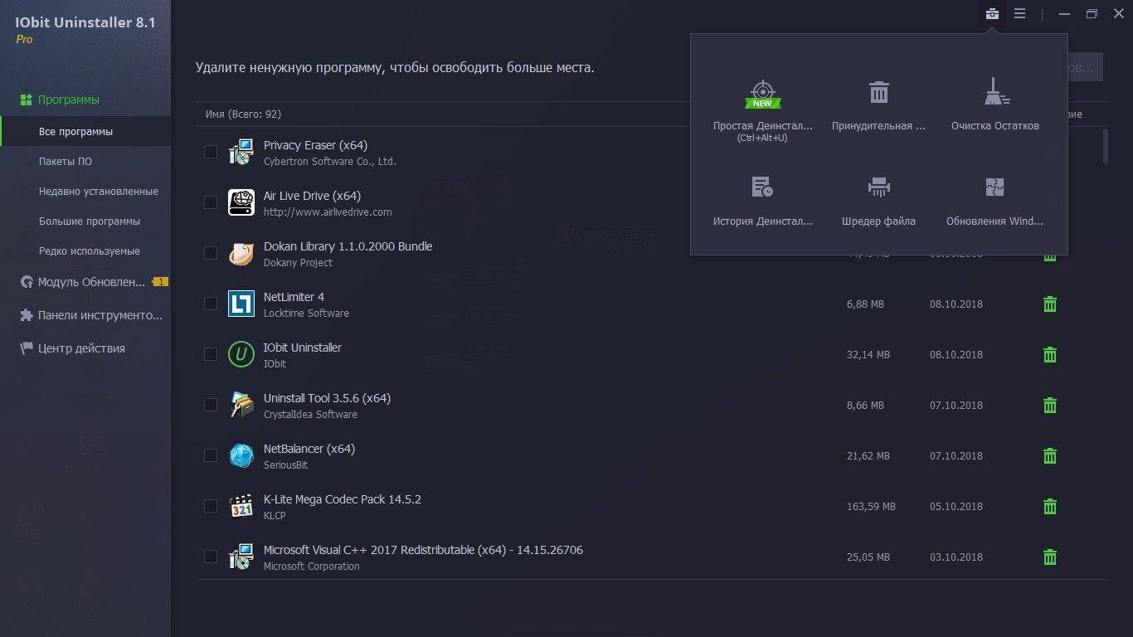Open the Большие программы list
This screenshot has height=637, width=1133.
click(85, 221)
